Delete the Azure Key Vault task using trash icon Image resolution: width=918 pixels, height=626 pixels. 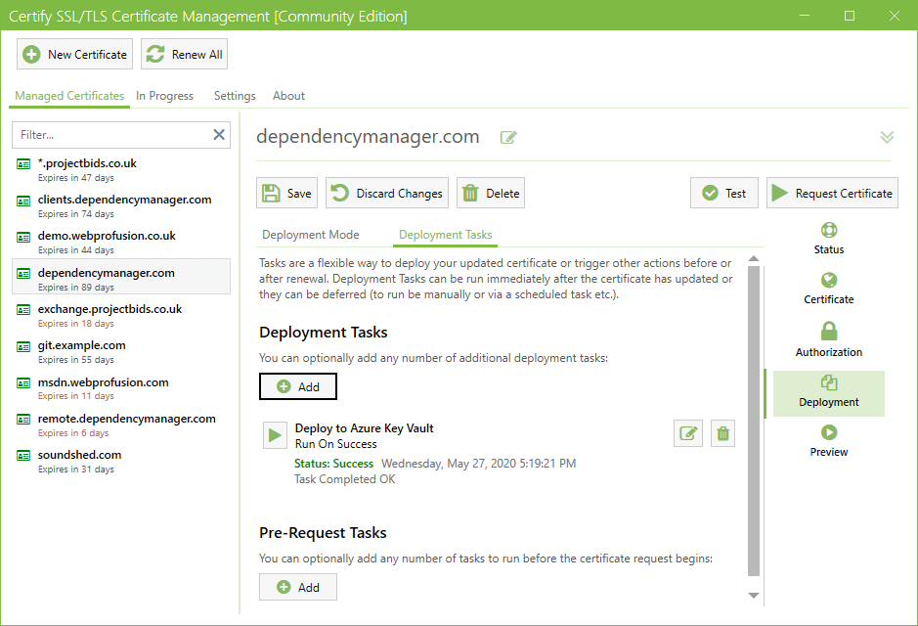click(722, 433)
